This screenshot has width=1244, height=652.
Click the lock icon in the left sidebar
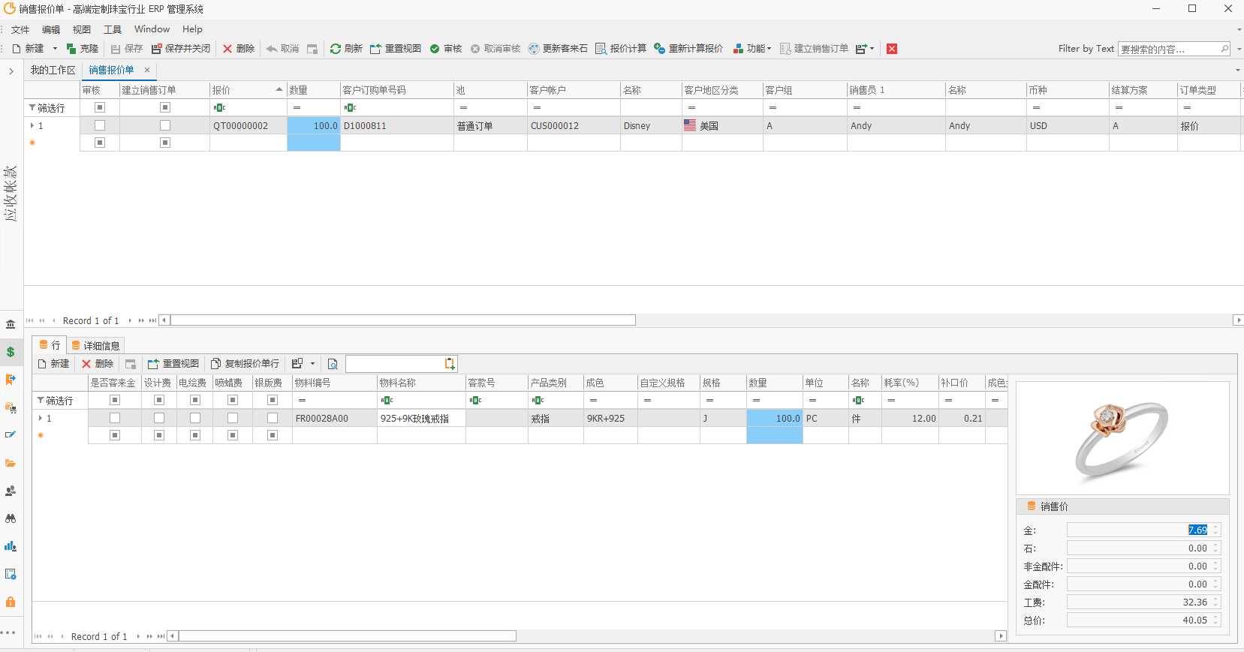click(x=11, y=602)
